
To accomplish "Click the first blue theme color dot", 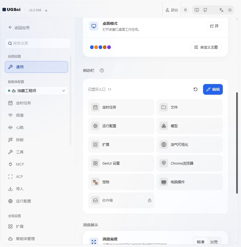I will (x=92, y=47).
